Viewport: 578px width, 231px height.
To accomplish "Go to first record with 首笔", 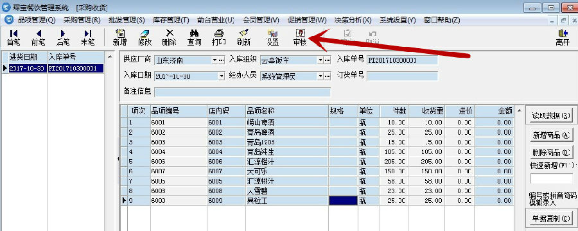I will pyautogui.click(x=13, y=38).
